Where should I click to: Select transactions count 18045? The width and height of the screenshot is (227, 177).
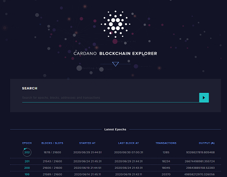[x=166, y=168]
